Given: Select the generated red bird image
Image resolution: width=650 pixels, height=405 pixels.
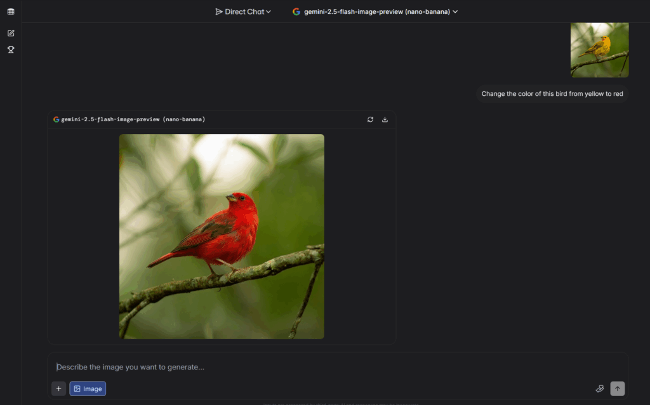Looking at the screenshot, I should (221, 236).
